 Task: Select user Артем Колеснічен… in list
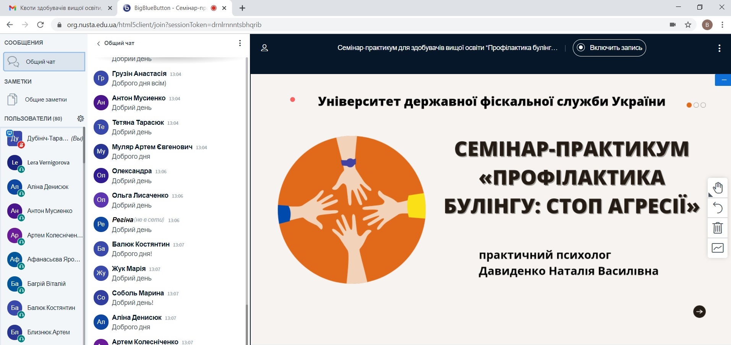44,235
